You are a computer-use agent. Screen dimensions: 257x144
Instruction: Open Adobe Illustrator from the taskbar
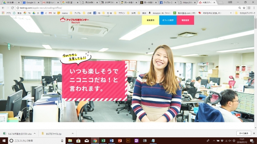pyautogui.click(x=128, y=140)
